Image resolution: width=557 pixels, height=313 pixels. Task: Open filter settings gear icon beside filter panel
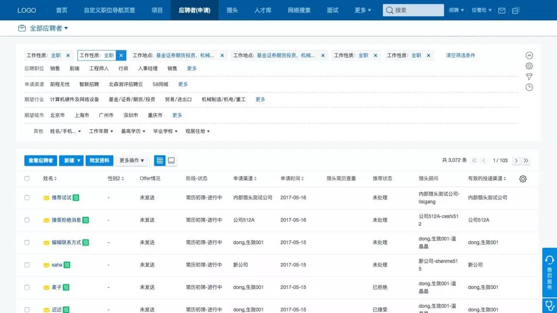(529, 66)
